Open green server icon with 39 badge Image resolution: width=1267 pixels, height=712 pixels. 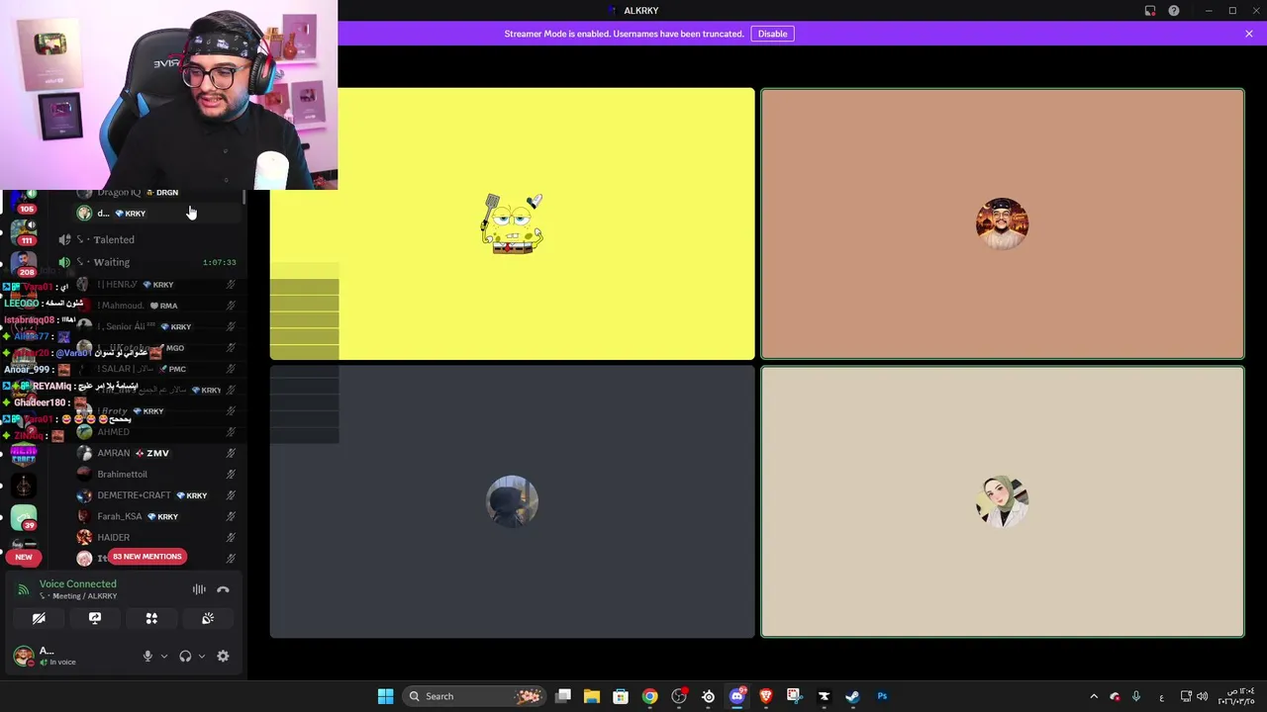click(x=24, y=518)
